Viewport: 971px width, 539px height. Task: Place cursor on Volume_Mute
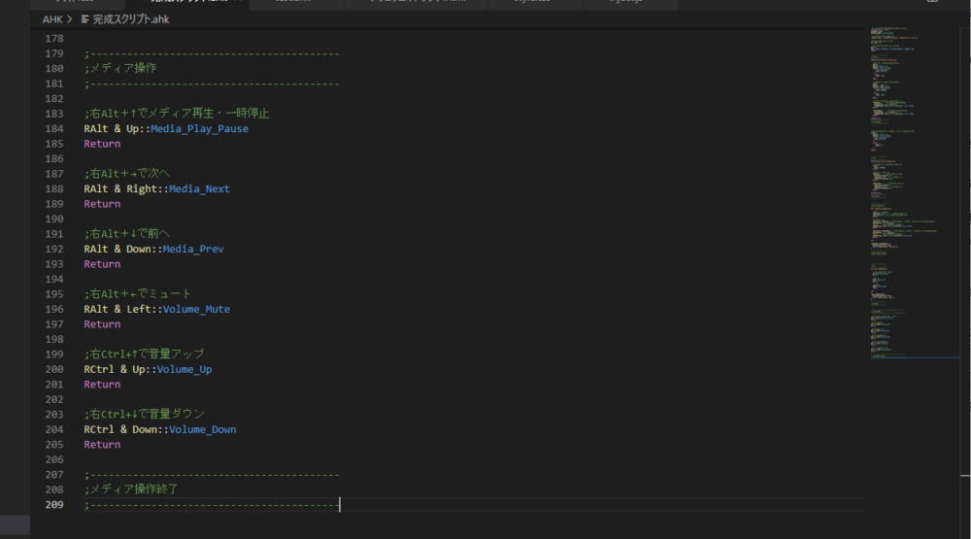[x=199, y=310]
